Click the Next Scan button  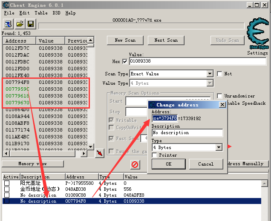coord(166,40)
